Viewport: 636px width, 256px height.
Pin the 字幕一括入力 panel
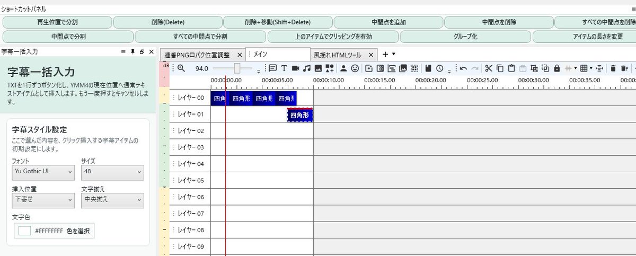[132, 52]
